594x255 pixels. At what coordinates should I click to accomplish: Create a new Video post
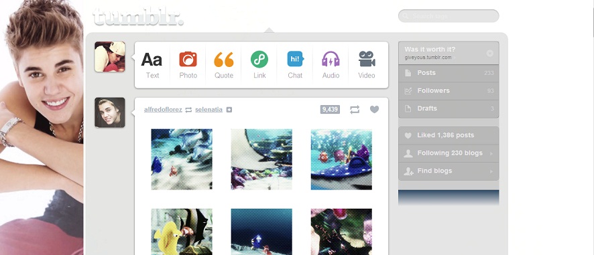click(367, 65)
